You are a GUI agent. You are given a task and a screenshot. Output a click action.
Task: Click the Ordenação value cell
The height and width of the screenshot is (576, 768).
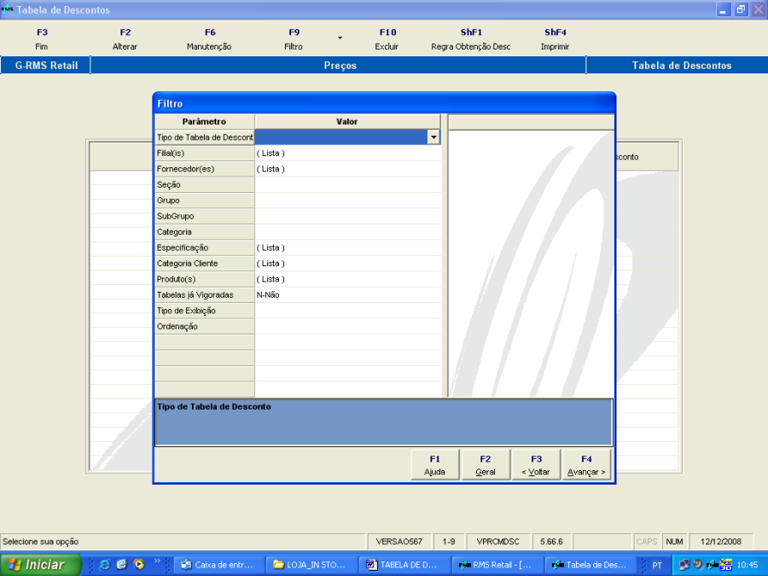point(348,326)
